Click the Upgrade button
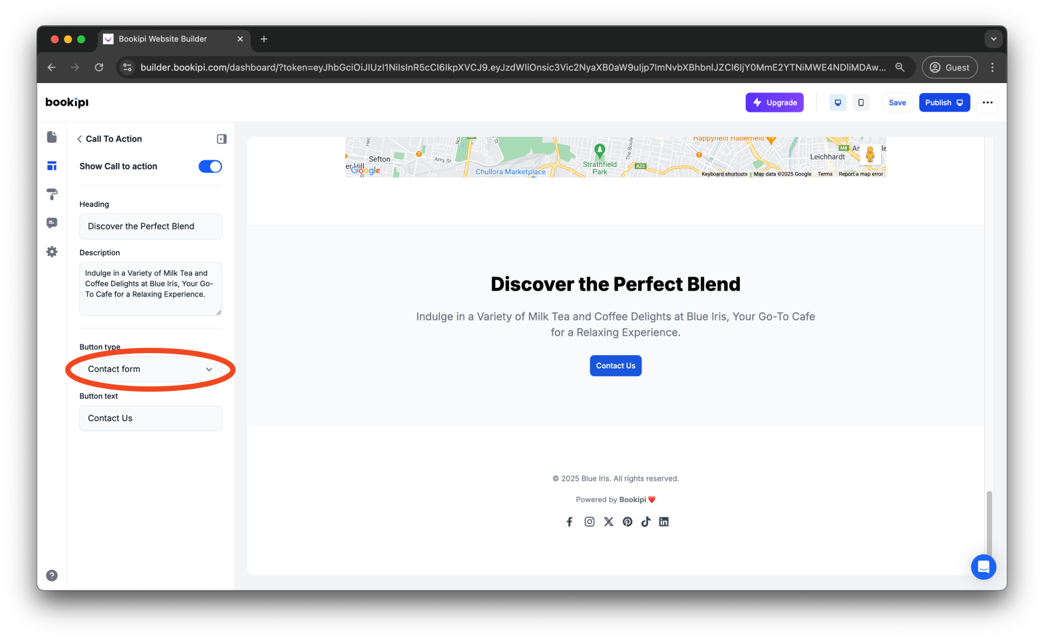The image size is (1044, 639). click(x=775, y=102)
